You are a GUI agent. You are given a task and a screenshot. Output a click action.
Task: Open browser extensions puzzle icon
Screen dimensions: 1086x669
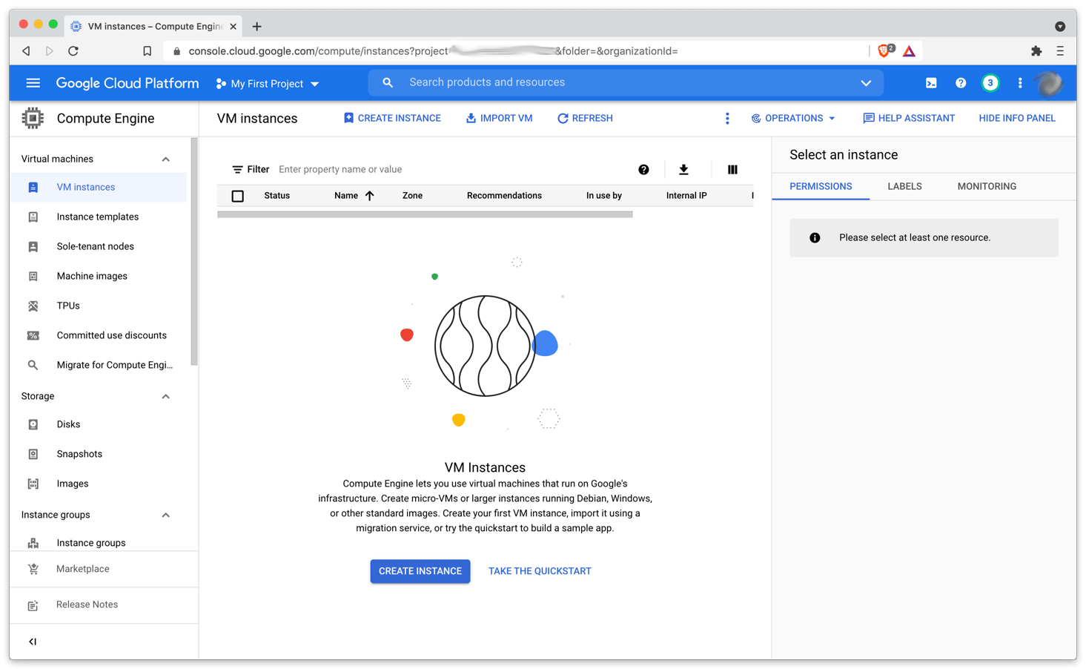1036,50
